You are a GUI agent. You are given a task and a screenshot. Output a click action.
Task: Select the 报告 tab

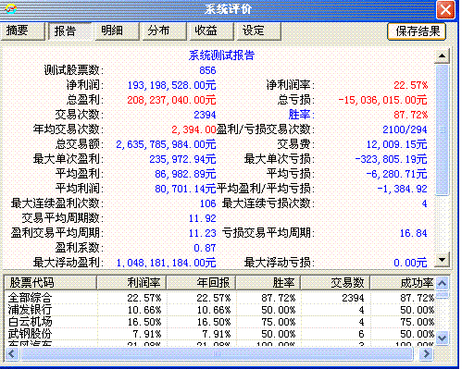[x=69, y=31]
